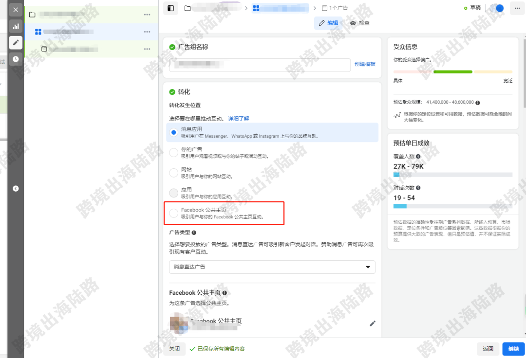The width and height of the screenshot is (526, 358).
Task: Open the bar chart performance icon in sidebar
Action: (16, 26)
